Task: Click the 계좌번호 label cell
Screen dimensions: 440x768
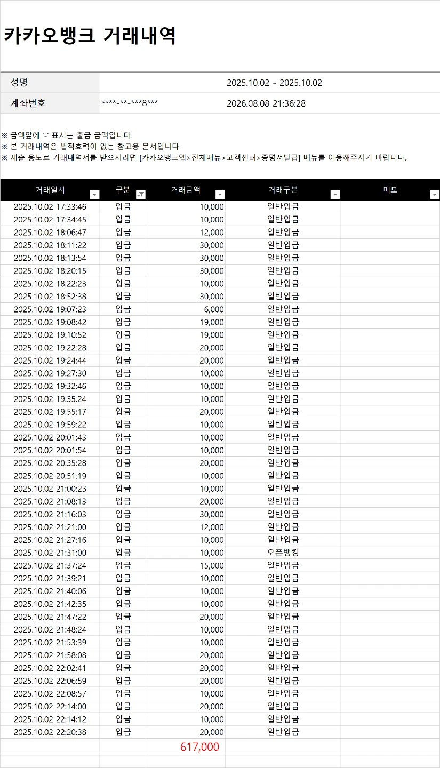Action: click(x=50, y=103)
